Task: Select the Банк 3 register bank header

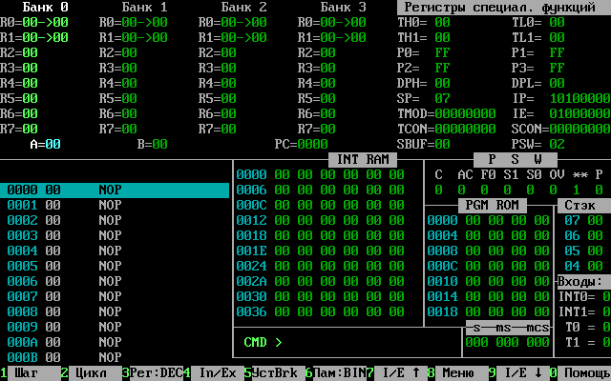Action: [343, 7]
